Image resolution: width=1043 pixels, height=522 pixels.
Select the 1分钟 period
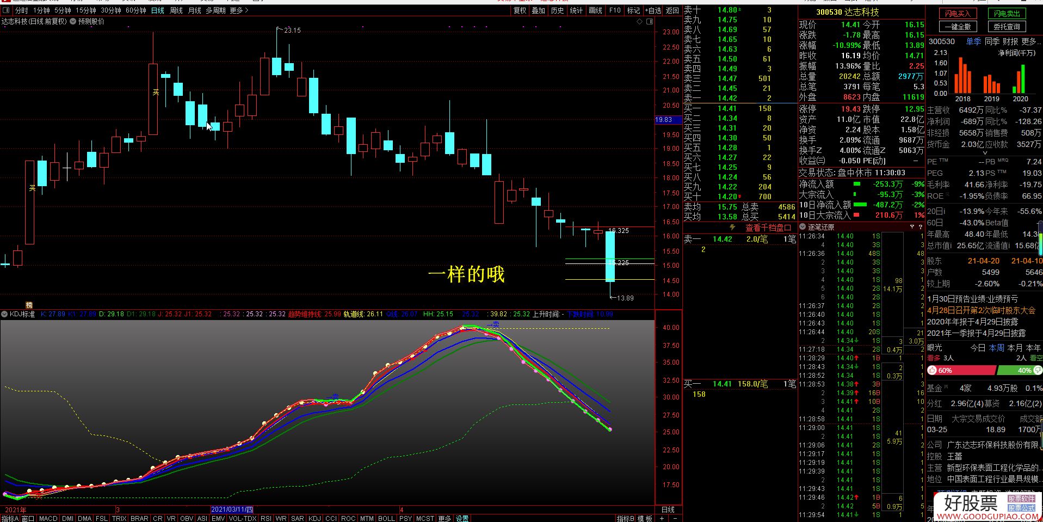tap(41, 10)
